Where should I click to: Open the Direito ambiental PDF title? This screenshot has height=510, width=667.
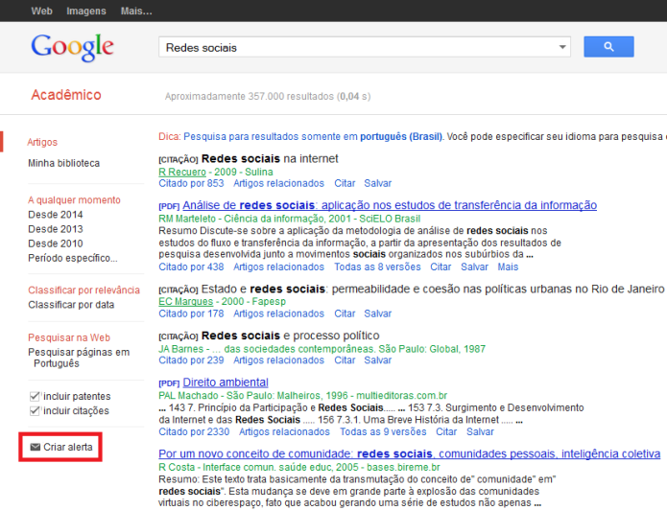(x=226, y=382)
